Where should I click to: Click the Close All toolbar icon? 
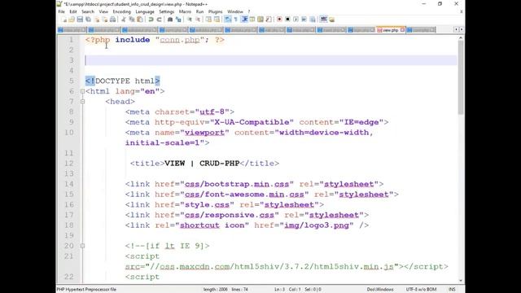(x=105, y=20)
